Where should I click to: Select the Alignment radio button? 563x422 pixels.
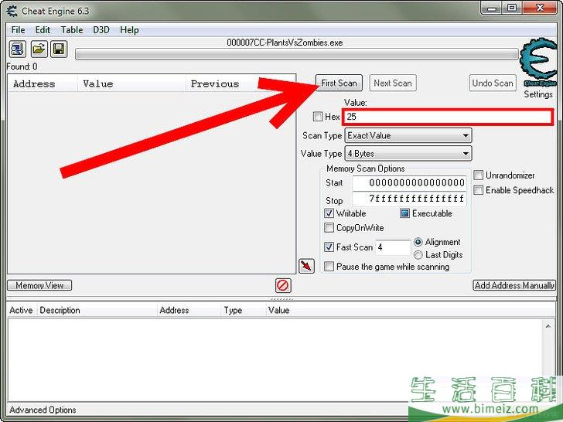pos(418,242)
